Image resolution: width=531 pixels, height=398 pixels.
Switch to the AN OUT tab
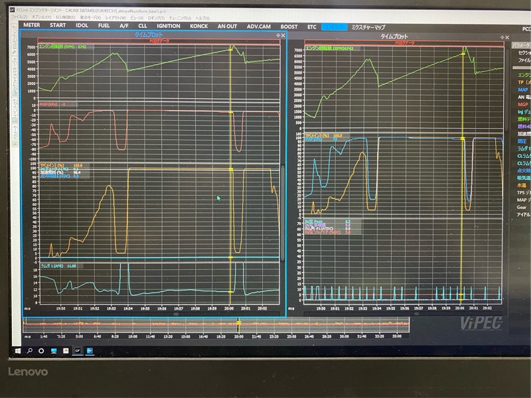pyautogui.click(x=227, y=26)
